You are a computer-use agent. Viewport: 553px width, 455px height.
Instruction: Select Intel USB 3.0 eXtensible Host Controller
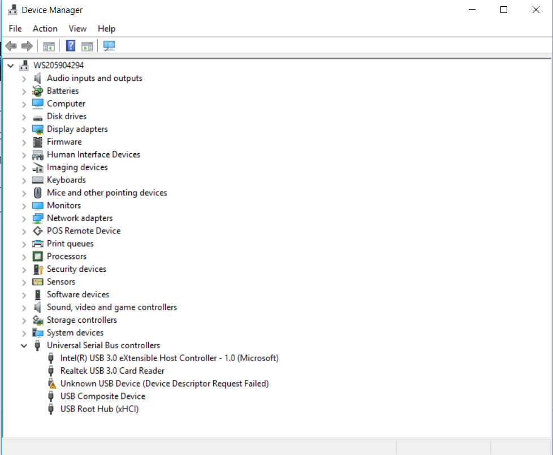click(169, 358)
